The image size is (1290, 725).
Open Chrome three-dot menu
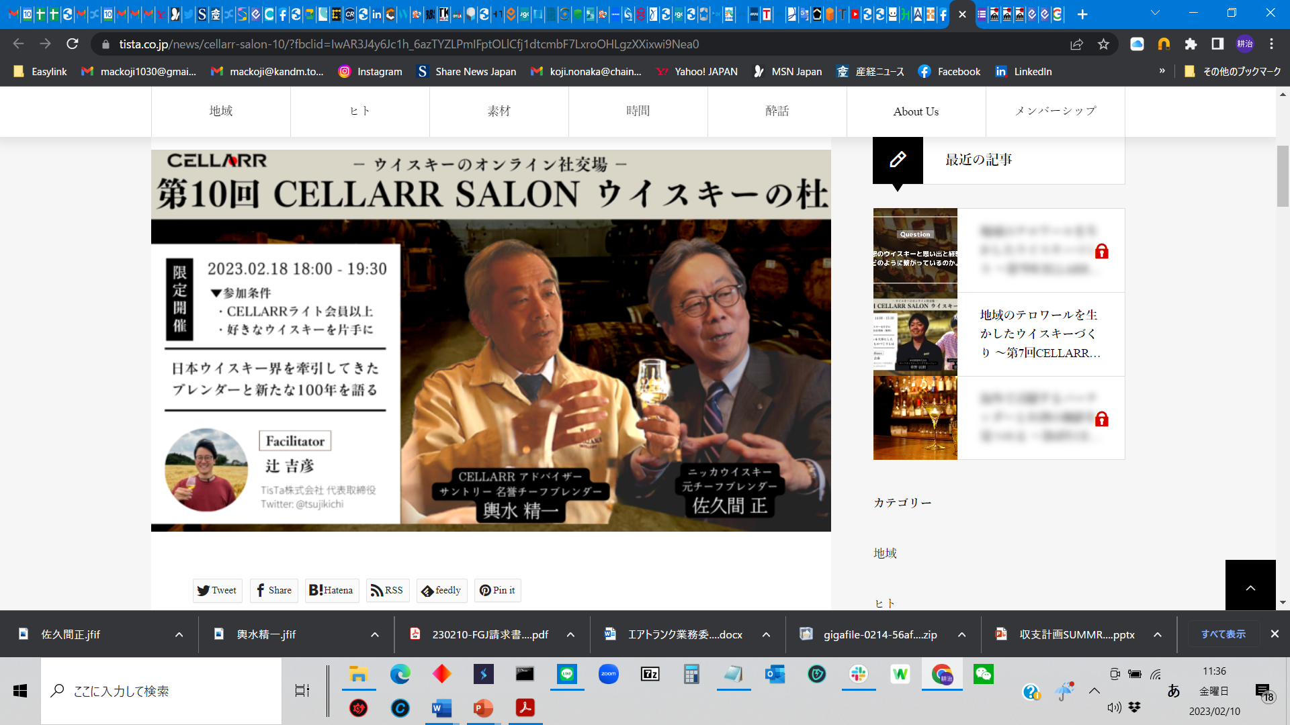1271,44
